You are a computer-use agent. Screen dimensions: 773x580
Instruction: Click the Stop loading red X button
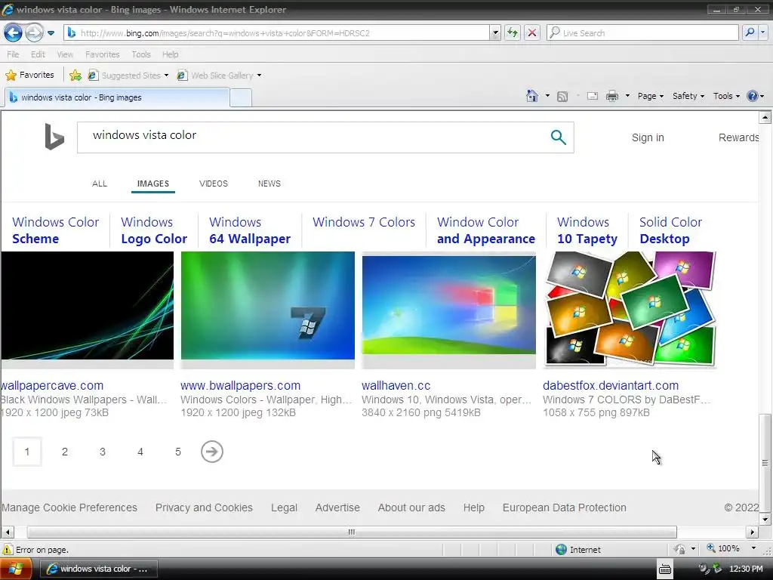(x=532, y=33)
